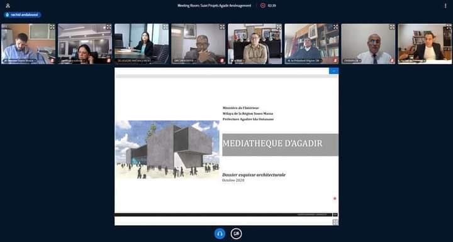Fullscreen the white-shirt and tie man's webcam

(x=392, y=27)
